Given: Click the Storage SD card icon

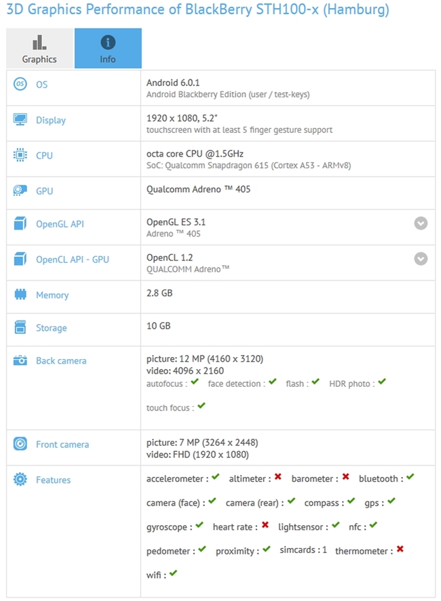Looking at the screenshot, I should click(x=20, y=327).
